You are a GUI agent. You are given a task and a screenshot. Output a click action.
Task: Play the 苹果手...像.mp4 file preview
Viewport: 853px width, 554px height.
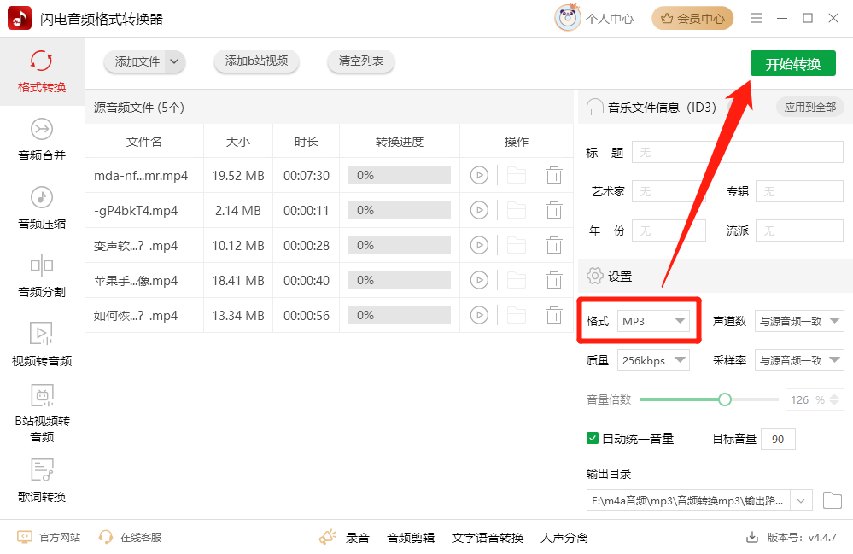tap(479, 280)
